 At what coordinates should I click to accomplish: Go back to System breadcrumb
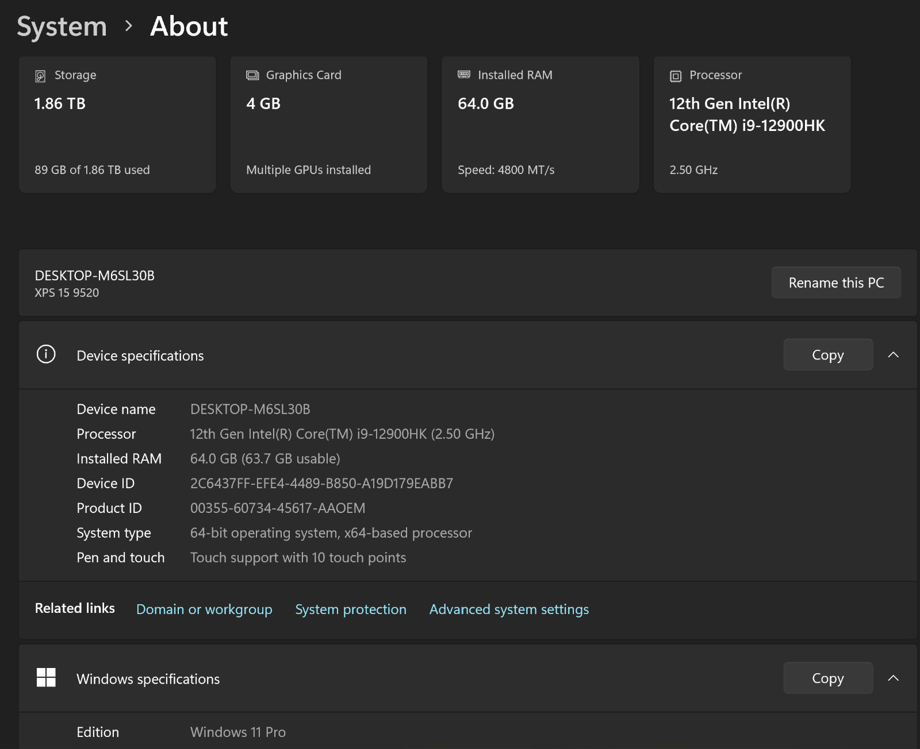[x=62, y=26]
